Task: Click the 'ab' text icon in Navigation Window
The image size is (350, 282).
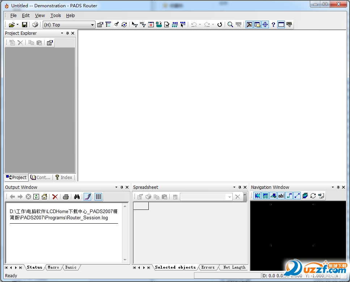Action: coord(281,196)
